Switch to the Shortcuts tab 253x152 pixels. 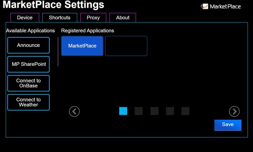click(60, 18)
